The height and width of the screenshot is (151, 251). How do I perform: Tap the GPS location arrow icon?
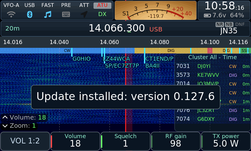(84, 14)
